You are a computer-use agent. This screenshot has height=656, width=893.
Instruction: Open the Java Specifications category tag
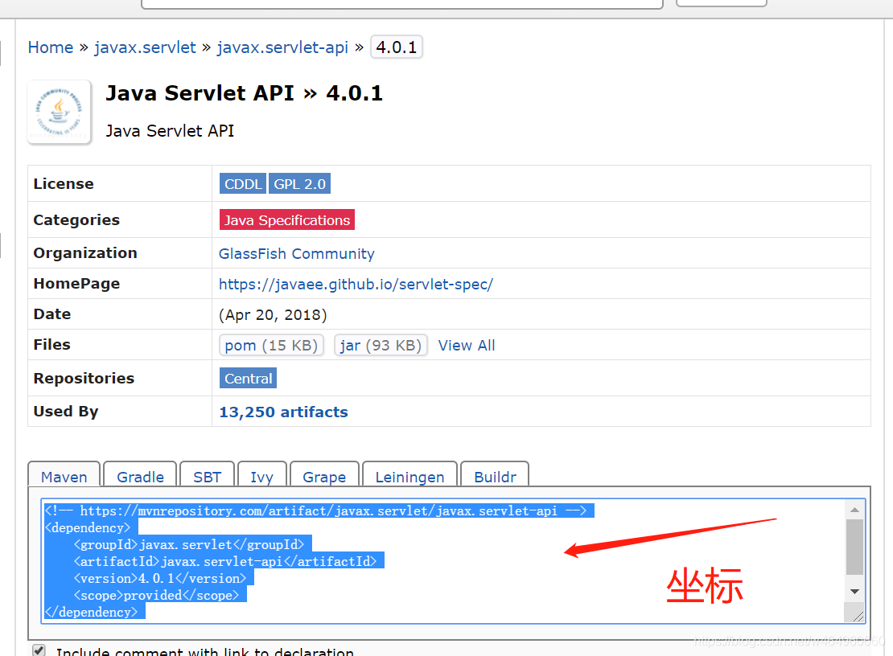pyautogui.click(x=287, y=219)
